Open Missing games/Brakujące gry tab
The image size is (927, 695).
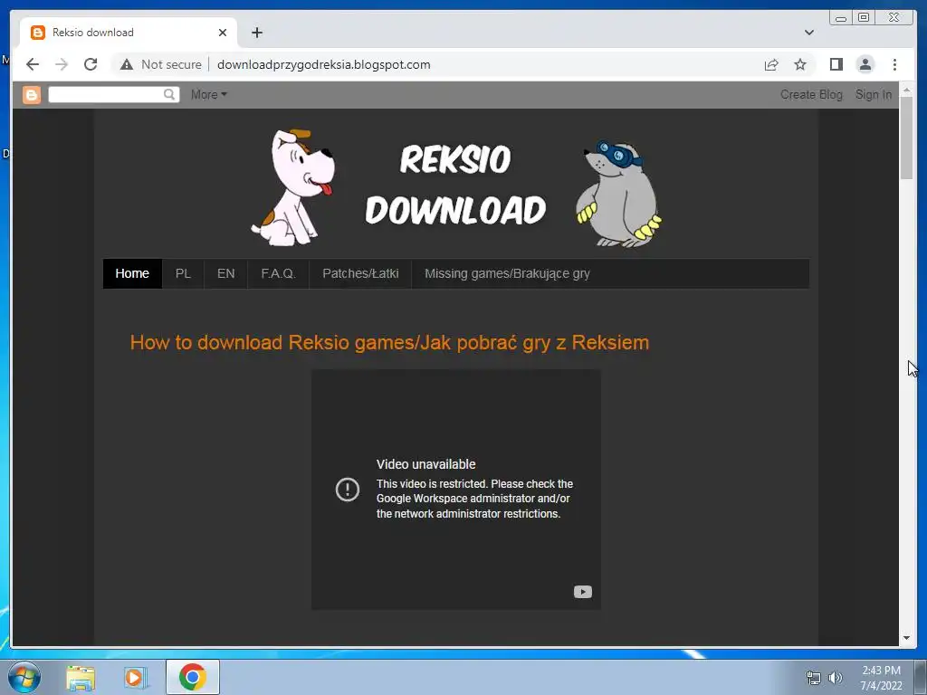click(x=507, y=273)
